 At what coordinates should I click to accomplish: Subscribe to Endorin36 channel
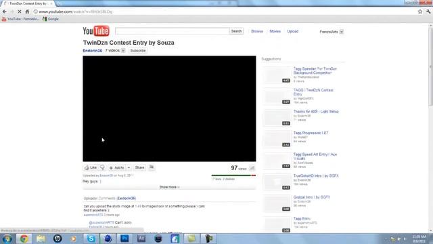coord(138,51)
